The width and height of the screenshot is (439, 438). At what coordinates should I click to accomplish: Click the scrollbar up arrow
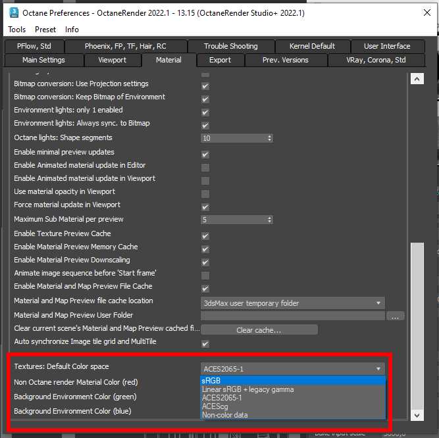pos(417,79)
